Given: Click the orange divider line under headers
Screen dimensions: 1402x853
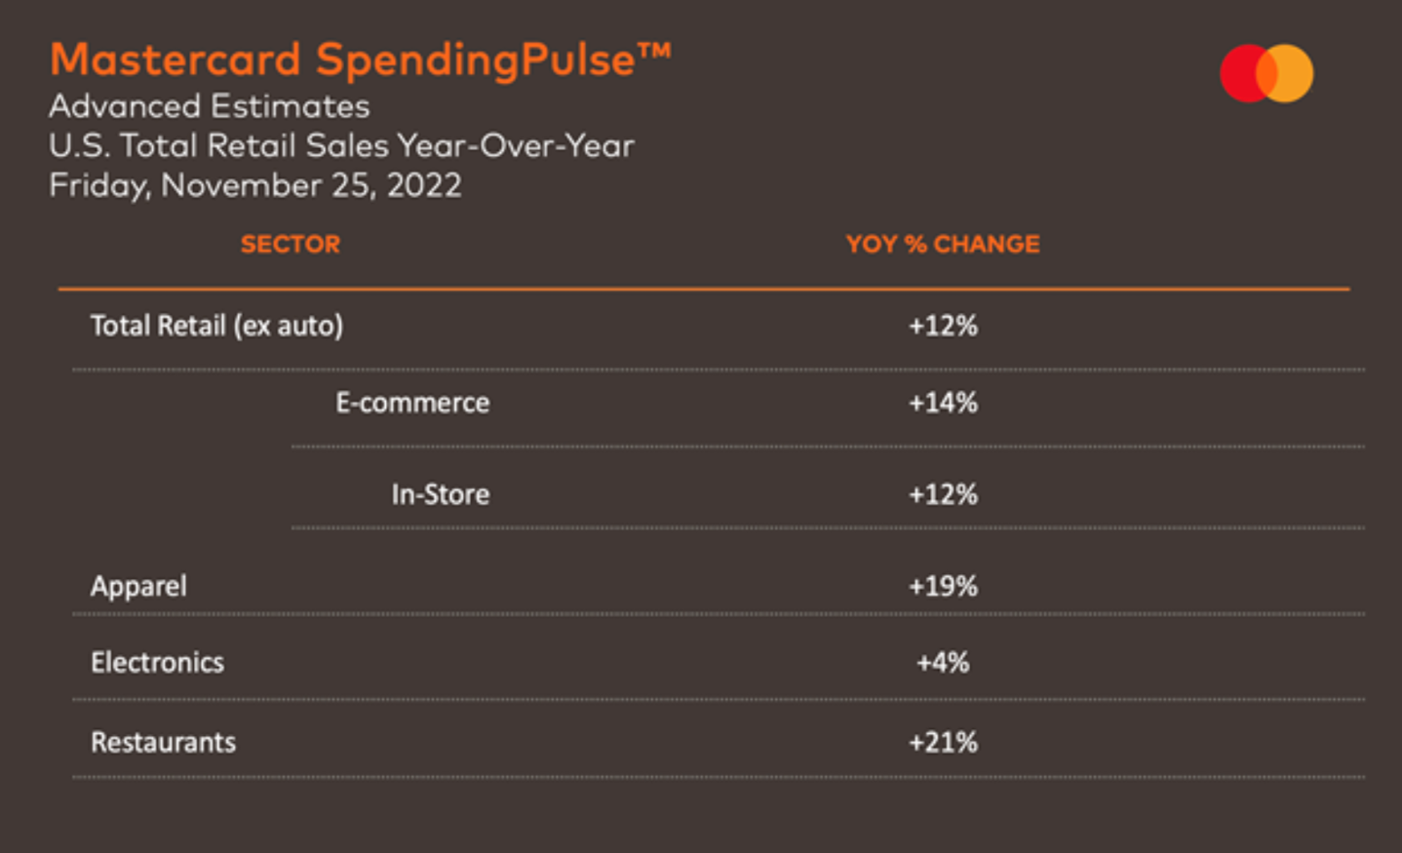Looking at the screenshot, I should (704, 289).
